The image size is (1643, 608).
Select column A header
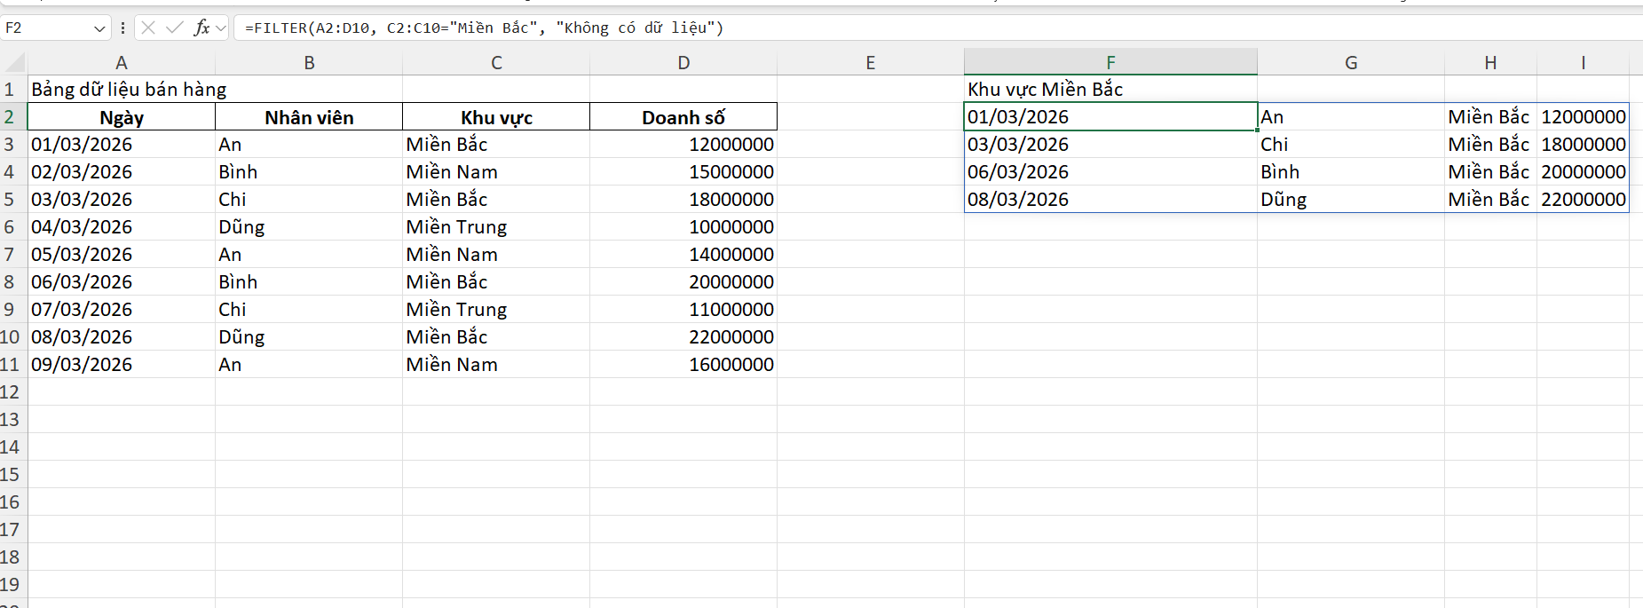(x=122, y=63)
